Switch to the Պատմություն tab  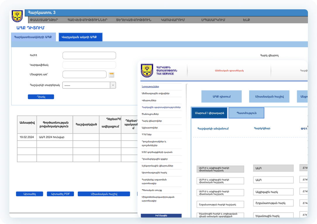coord(246,113)
